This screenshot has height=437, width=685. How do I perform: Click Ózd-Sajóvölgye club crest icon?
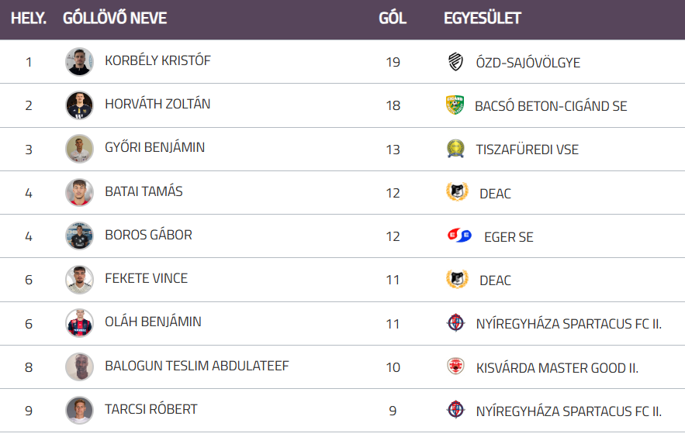pos(455,62)
